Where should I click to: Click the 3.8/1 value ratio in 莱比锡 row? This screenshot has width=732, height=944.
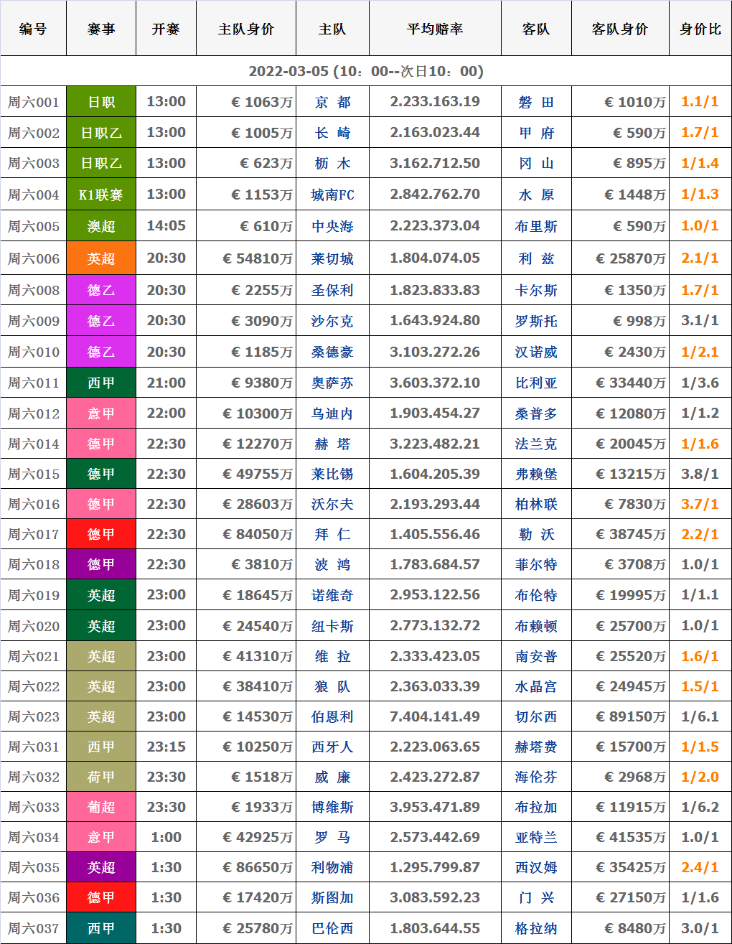700,475
